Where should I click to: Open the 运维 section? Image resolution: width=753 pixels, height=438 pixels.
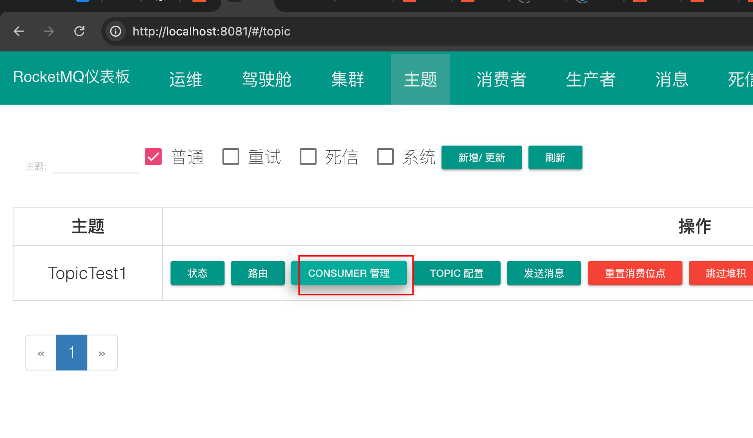click(185, 79)
